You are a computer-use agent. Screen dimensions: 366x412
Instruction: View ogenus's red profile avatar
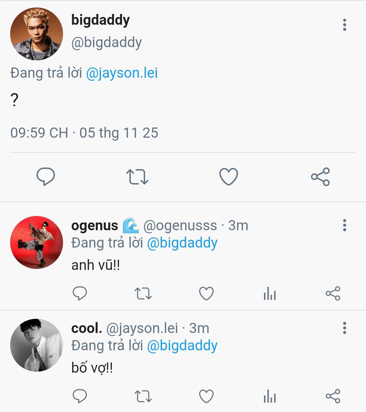point(37,242)
